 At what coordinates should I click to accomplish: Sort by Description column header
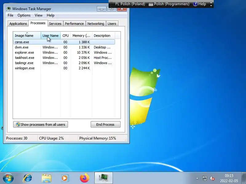coord(104,36)
